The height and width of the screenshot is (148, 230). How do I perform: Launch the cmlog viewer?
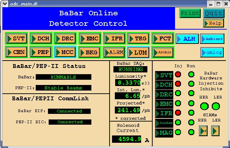tap(212, 52)
